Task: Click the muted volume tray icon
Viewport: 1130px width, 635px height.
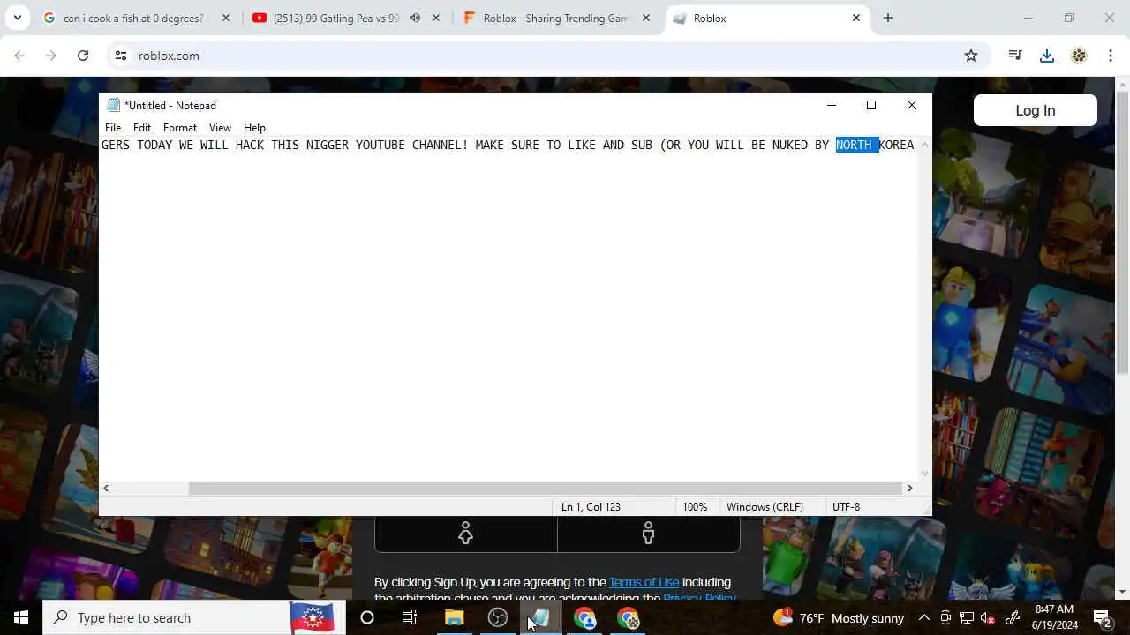Action: 988,617
